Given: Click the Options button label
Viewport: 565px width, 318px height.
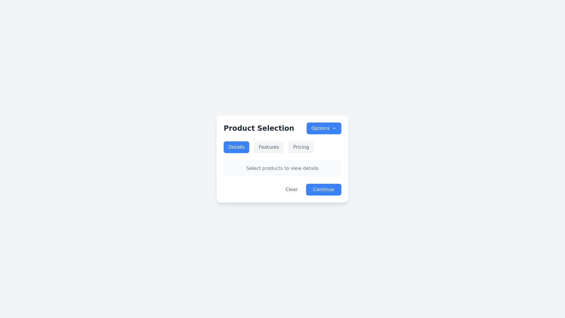Looking at the screenshot, I should pyautogui.click(x=320, y=128).
